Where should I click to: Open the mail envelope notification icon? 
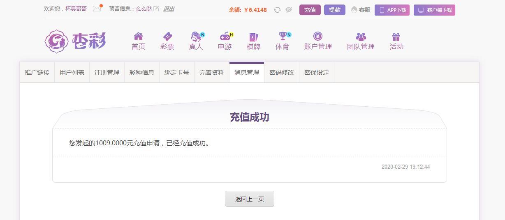point(97,8)
